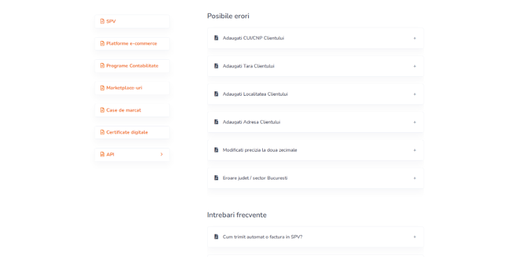Click the file icon next to Programe Contabilitate

point(102,66)
